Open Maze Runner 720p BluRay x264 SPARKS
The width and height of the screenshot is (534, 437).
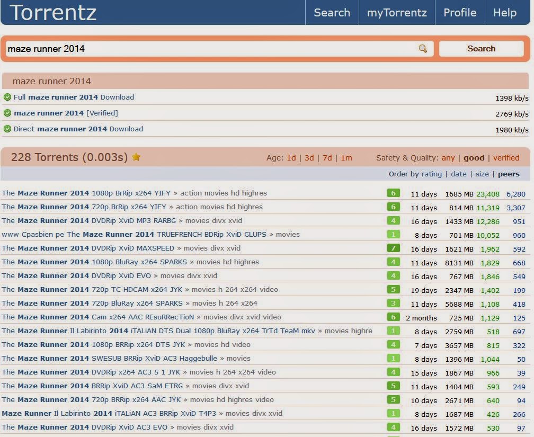click(x=92, y=303)
